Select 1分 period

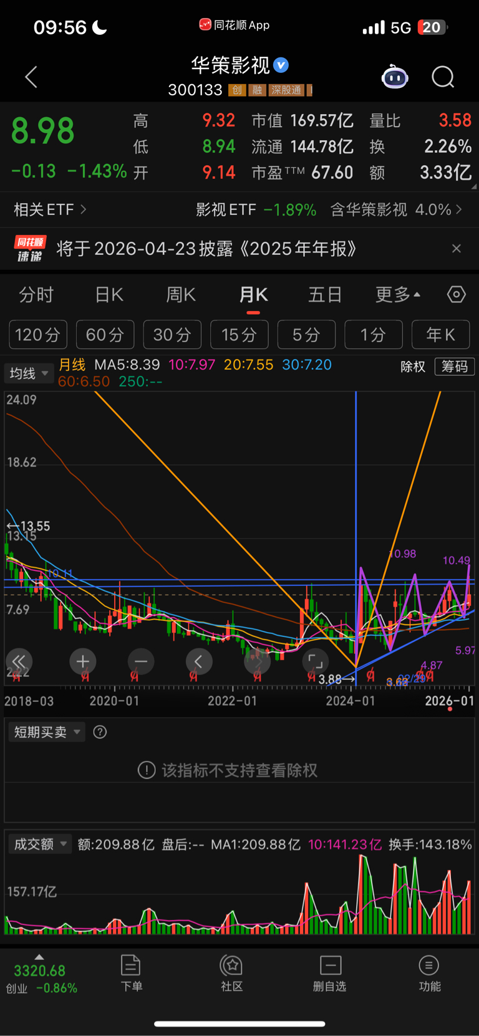[x=374, y=335]
